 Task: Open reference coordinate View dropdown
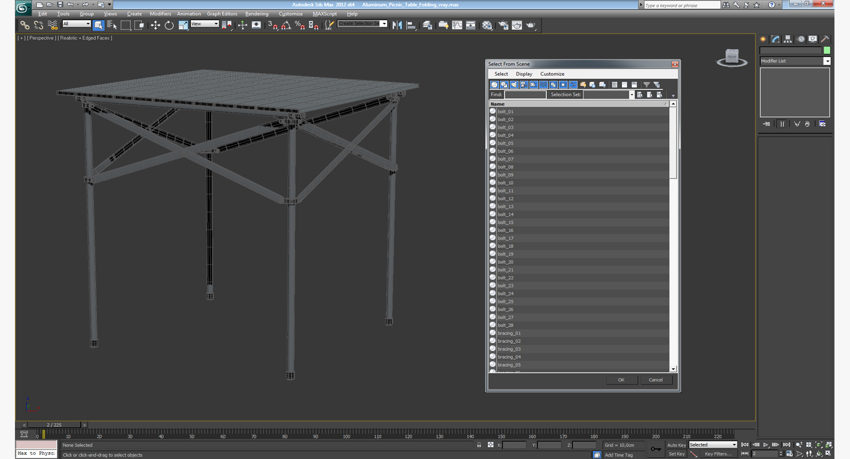tap(204, 24)
